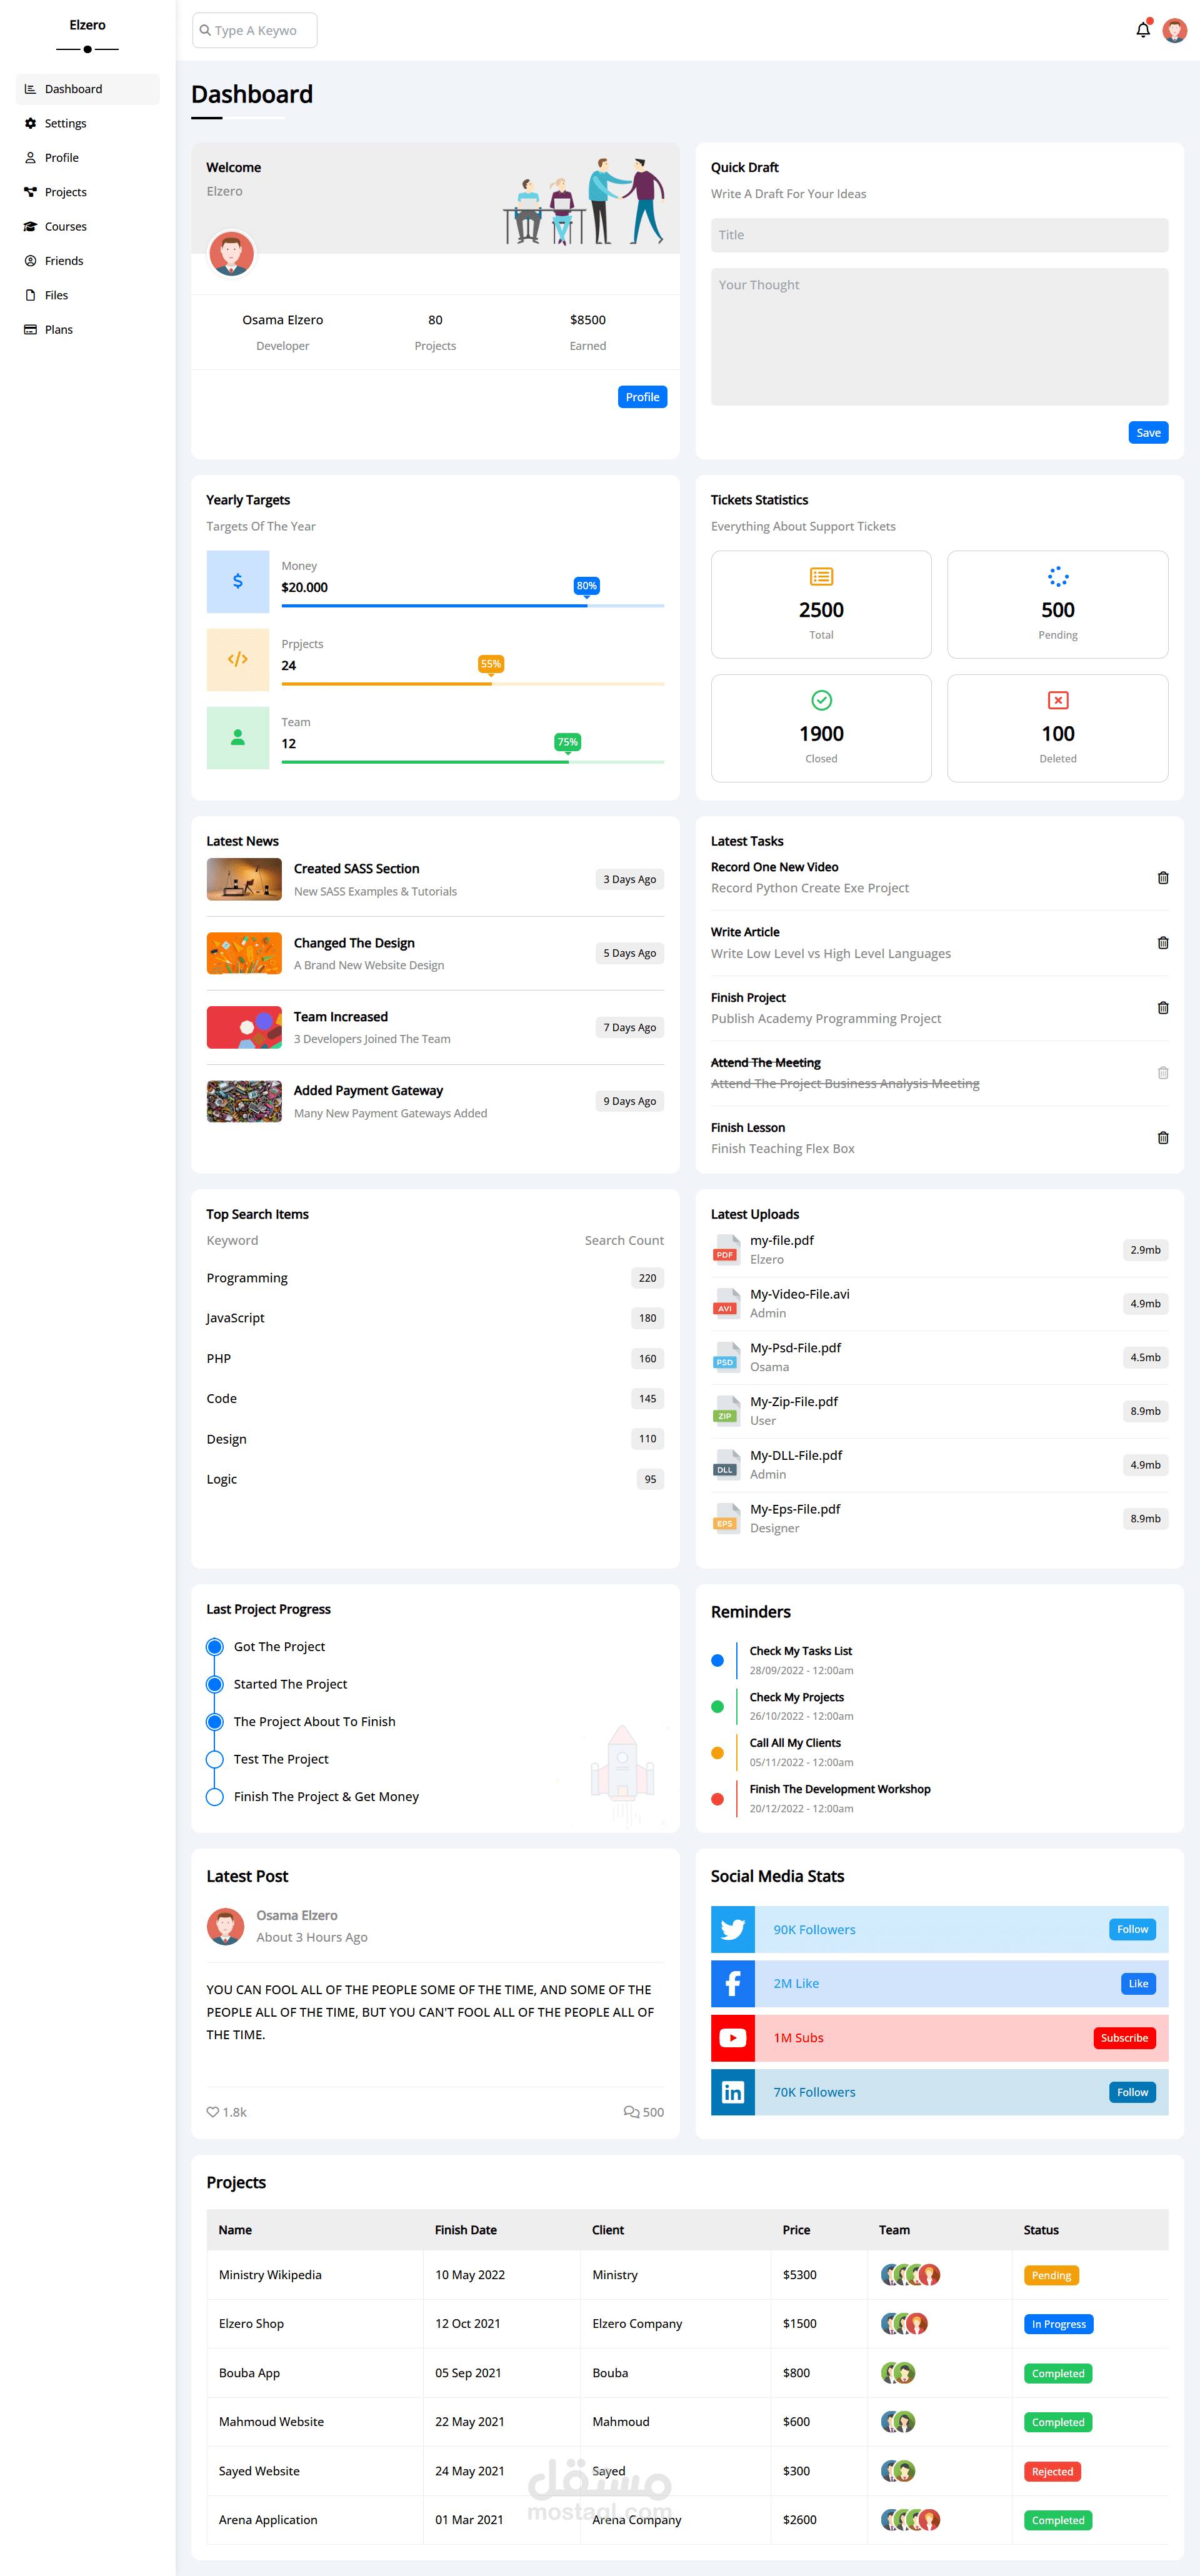1200x2576 pixels.
Task: Open the Changed The Design news thumbnail
Action: [244, 953]
